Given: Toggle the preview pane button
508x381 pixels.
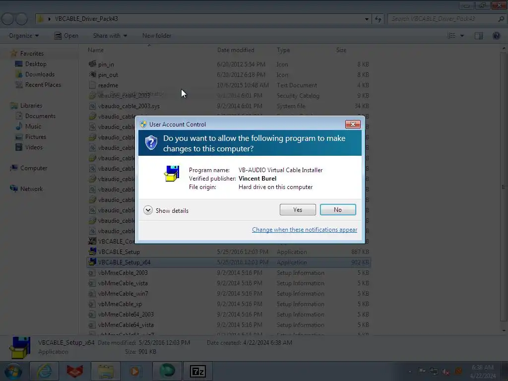Looking at the screenshot, I should coord(479,36).
